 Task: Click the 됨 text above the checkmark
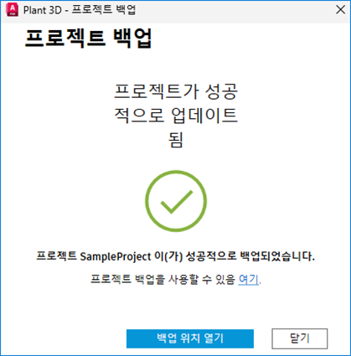[176, 139]
